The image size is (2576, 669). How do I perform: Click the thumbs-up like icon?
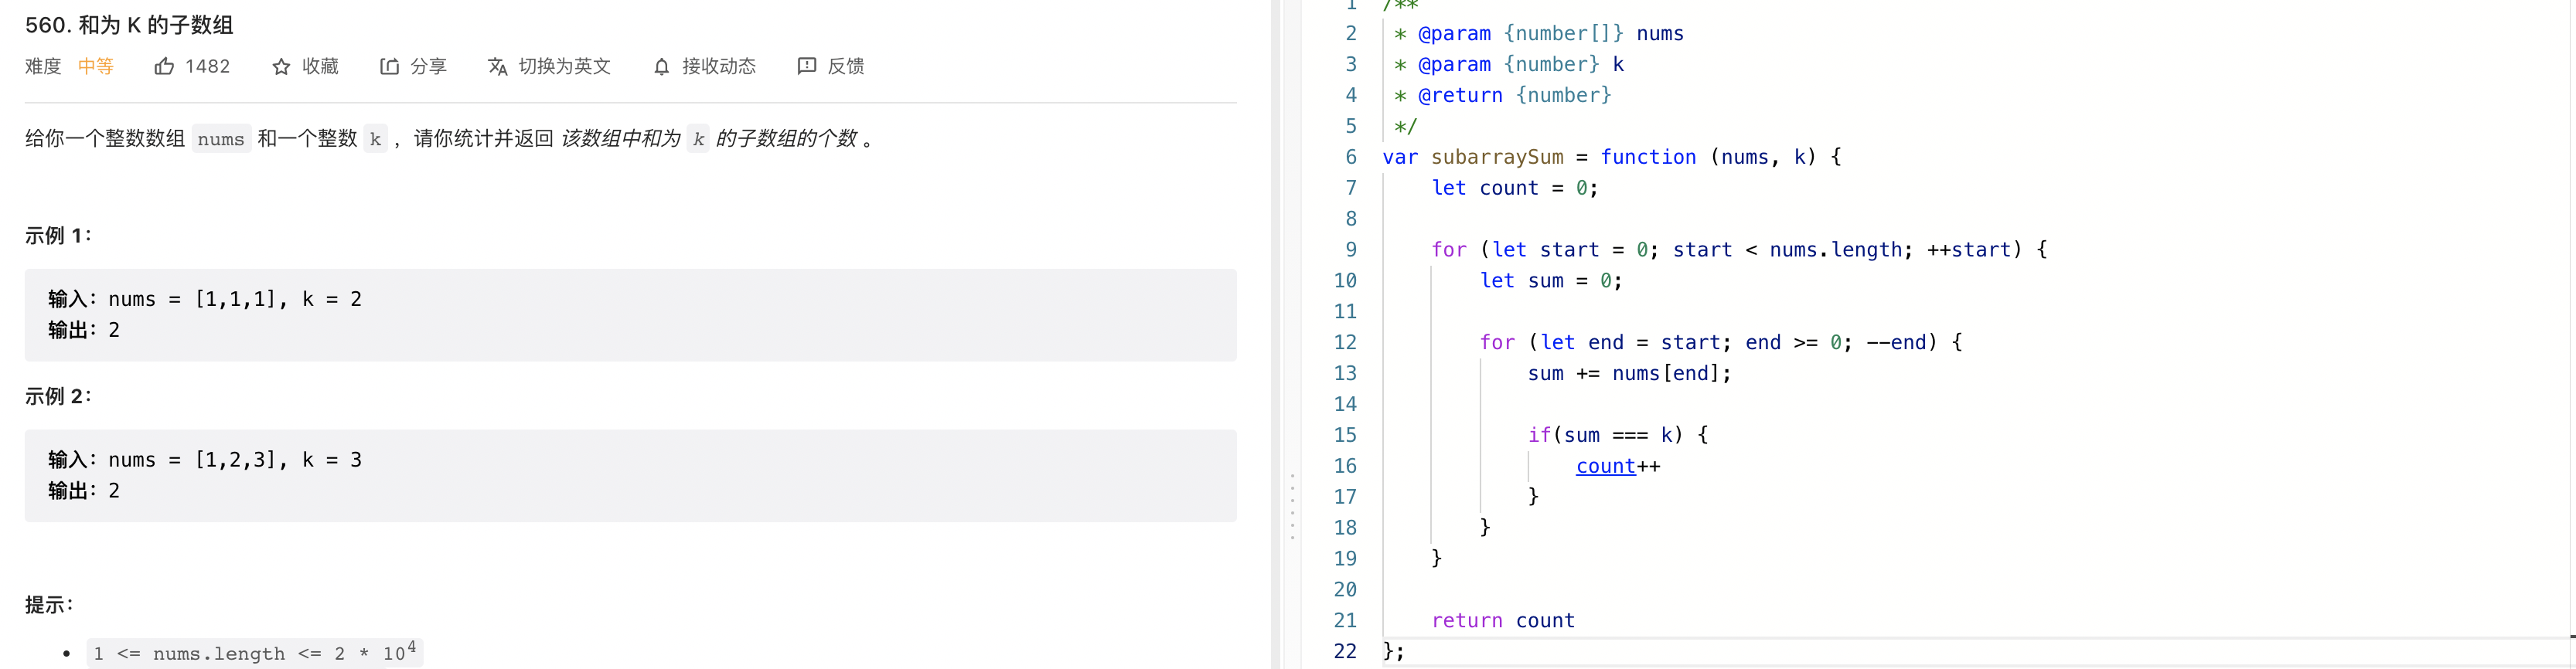point(164,66)
